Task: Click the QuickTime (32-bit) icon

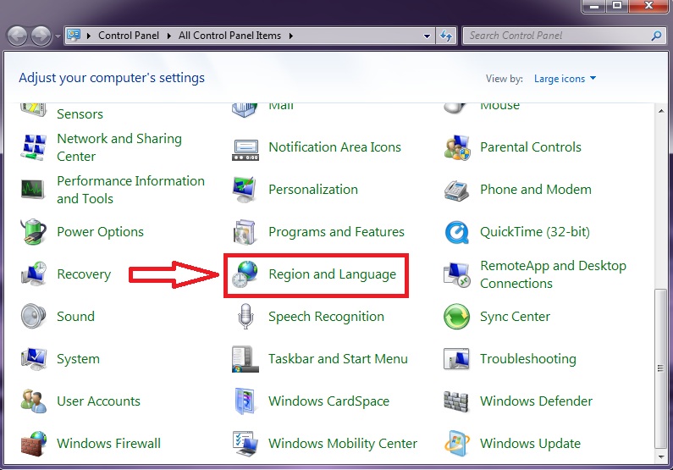Action: click(457, 232)
